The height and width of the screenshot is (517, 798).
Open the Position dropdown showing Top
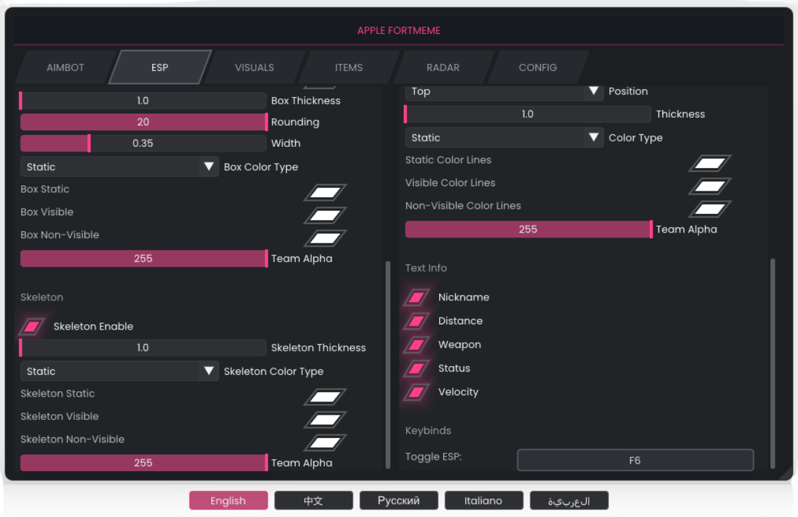pyautogui.click(x=504, y=92)
